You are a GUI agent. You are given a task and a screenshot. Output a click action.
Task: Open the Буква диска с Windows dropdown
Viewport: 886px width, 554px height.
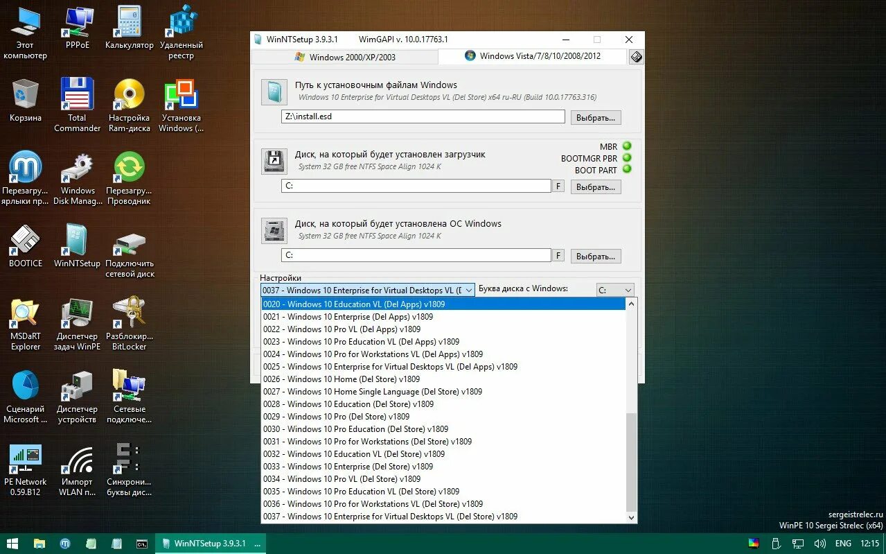615,290
